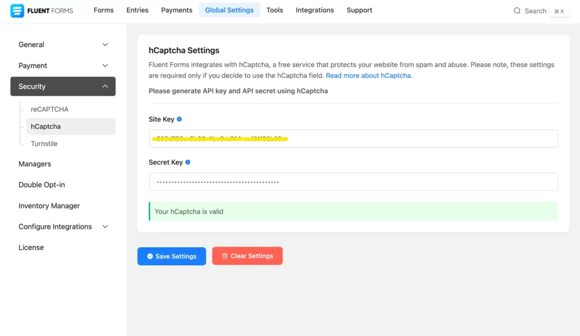580x336 pixels.
Task: Click the Configure Integrations label
Action: tap(55, 227)
